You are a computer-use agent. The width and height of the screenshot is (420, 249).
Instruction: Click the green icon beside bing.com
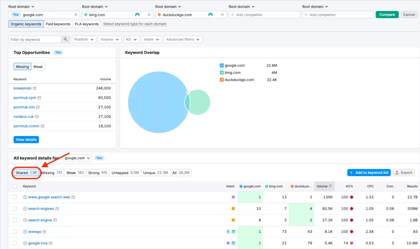[x=137, y=15]
